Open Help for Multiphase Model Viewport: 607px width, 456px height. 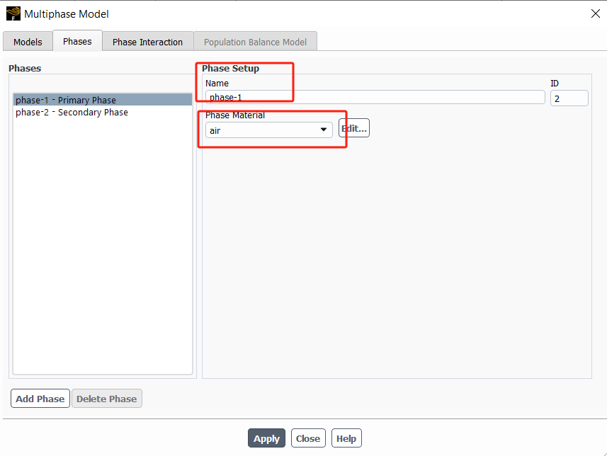(346, 438)
